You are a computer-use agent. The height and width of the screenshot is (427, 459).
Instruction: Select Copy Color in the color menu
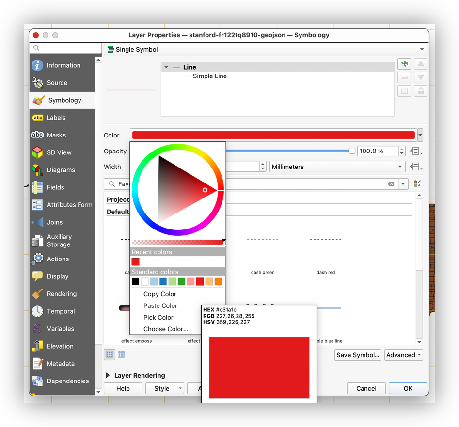pos(159,294)
